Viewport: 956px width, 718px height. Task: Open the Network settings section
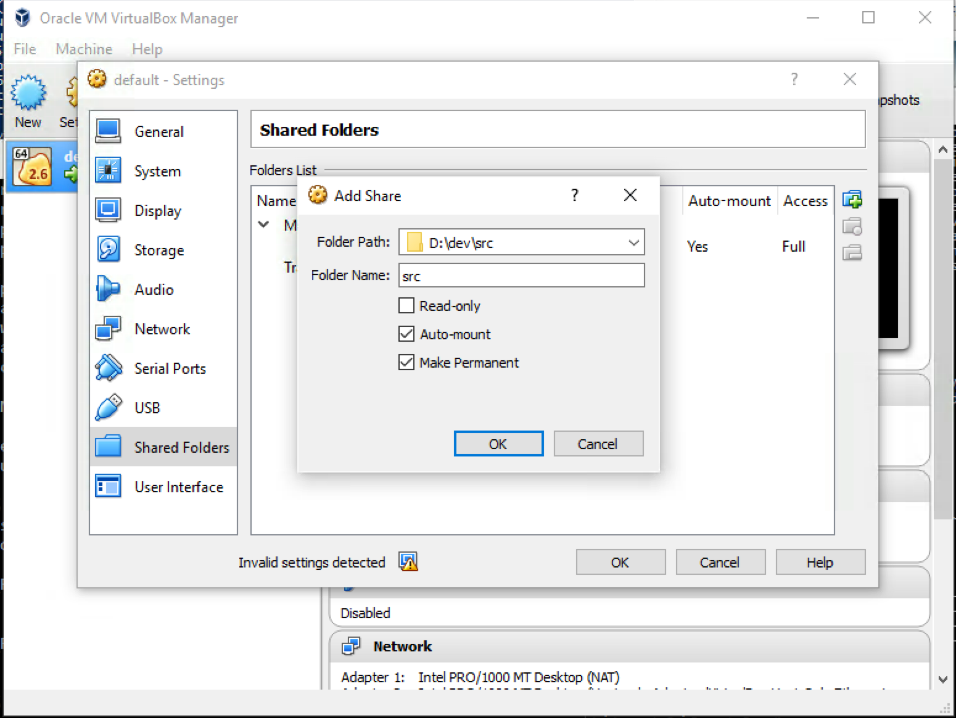162,329
